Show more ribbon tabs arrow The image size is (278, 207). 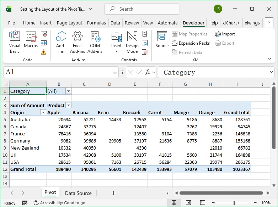click(x=269, y=22)
